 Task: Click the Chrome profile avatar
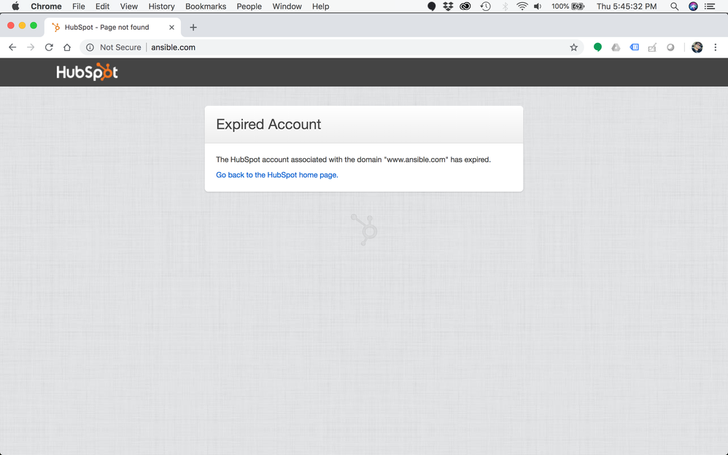(x=697, y=47)
